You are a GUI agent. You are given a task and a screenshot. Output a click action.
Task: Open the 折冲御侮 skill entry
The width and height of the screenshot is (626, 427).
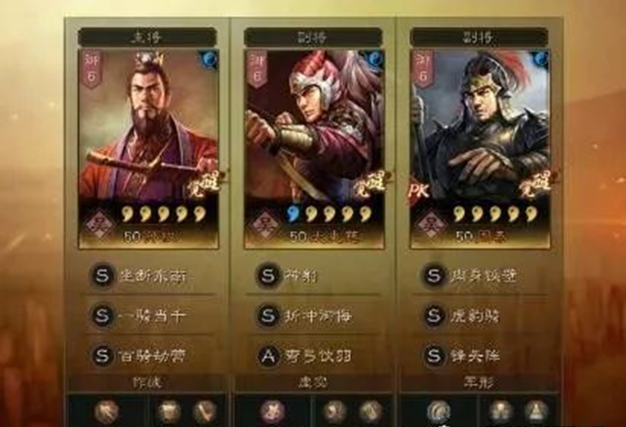pyautogui.click(x=318, y=316)
